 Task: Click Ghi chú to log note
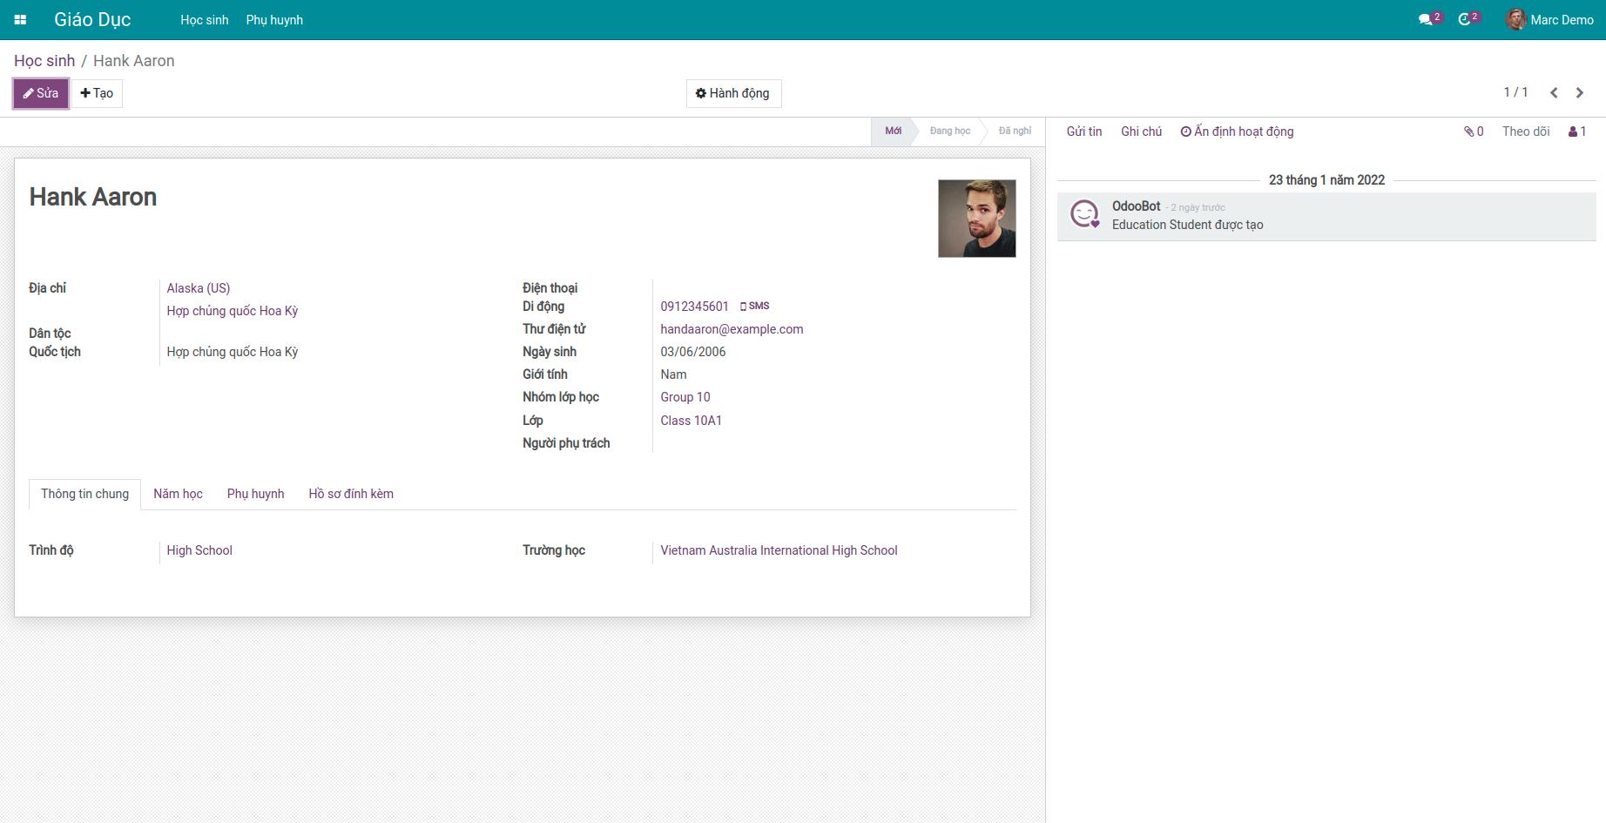pos(1141,132)
